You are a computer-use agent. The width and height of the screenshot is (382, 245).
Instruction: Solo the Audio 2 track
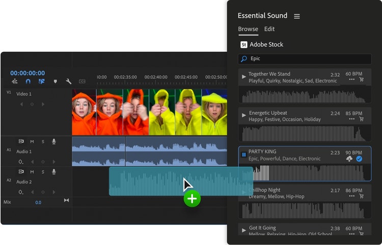(x=43, y=172)
